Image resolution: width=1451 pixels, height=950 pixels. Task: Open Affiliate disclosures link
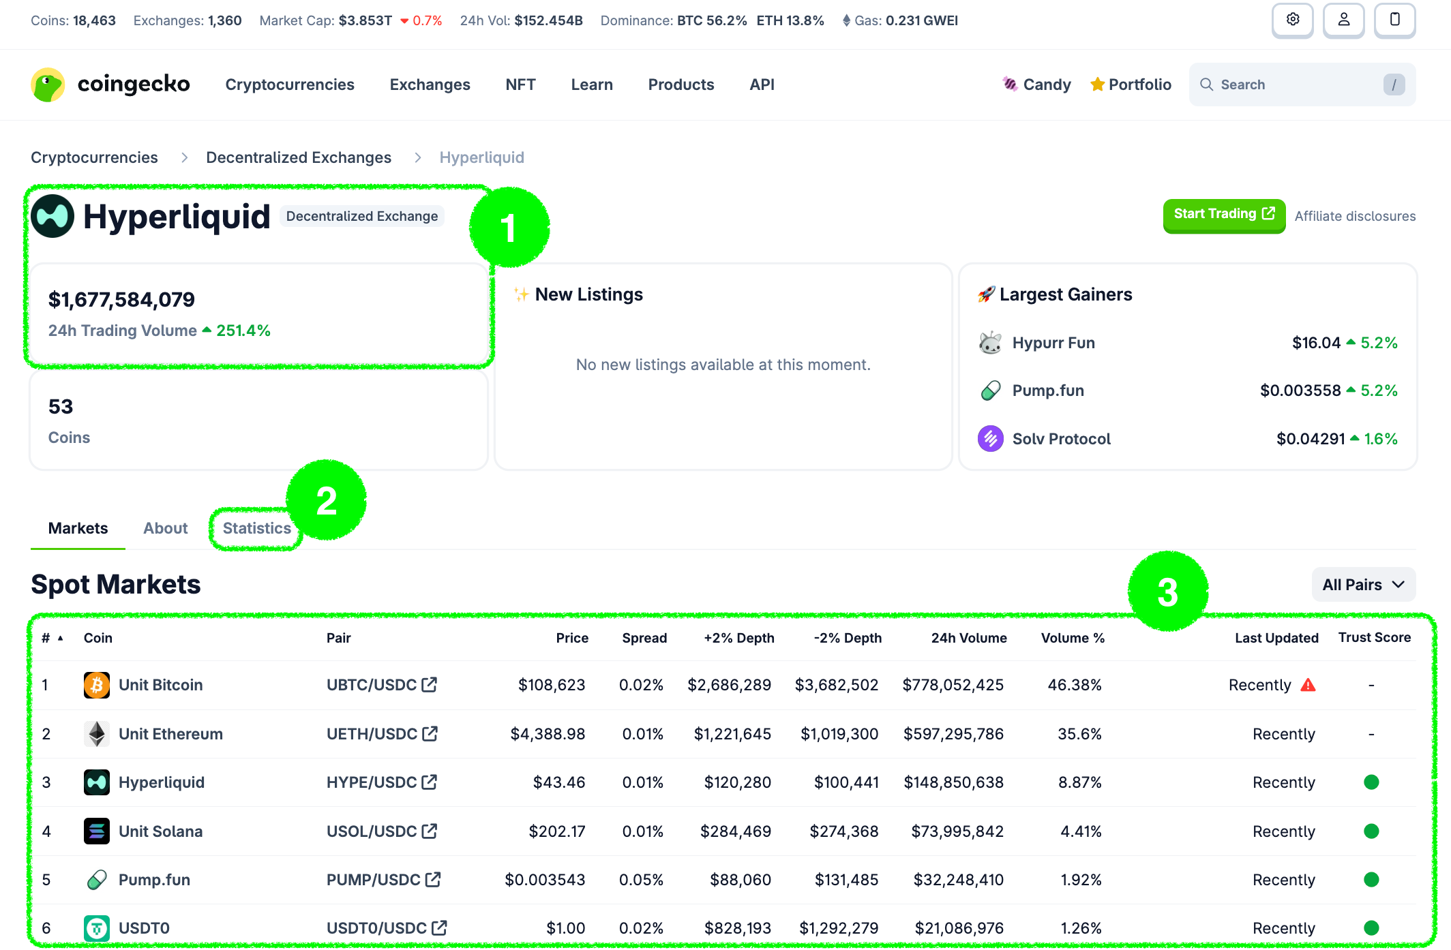1356,216
